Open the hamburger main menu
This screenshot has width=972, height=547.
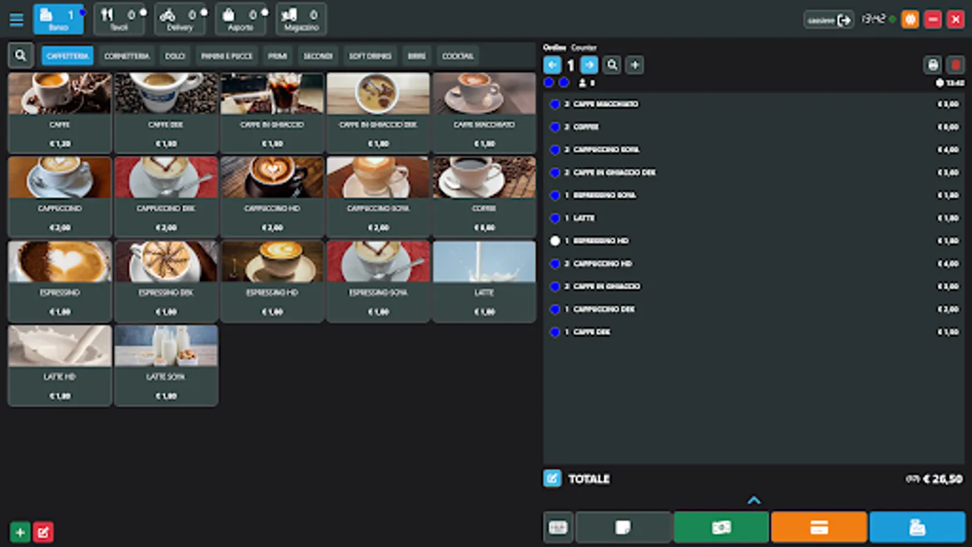click(x=16, y=19)
